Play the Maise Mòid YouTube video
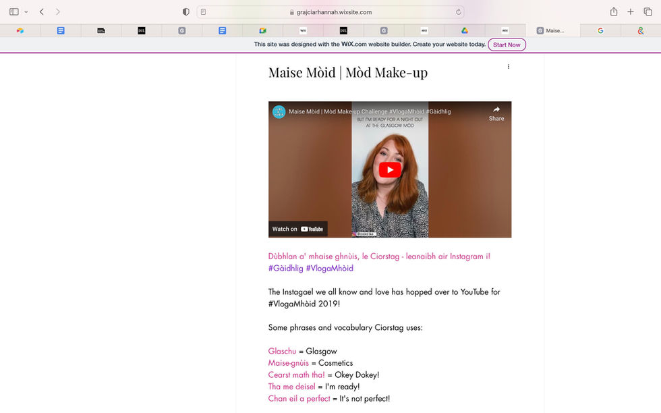Screen dimensions: 661x413 [390, 169]
